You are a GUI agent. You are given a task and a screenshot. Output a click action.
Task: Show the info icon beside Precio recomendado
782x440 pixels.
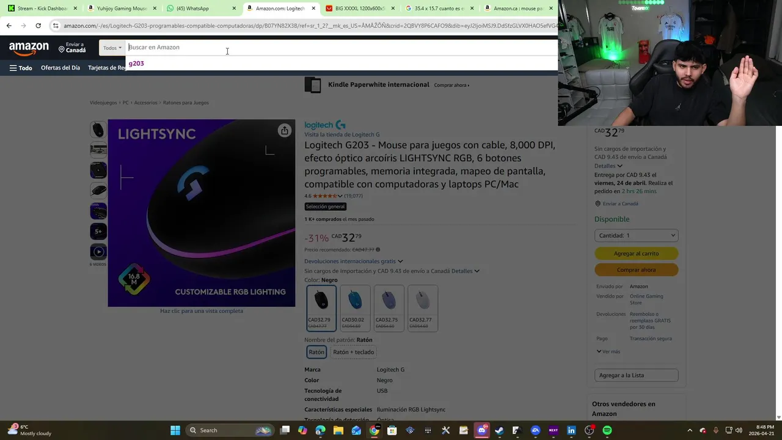(x=378, y=249)
